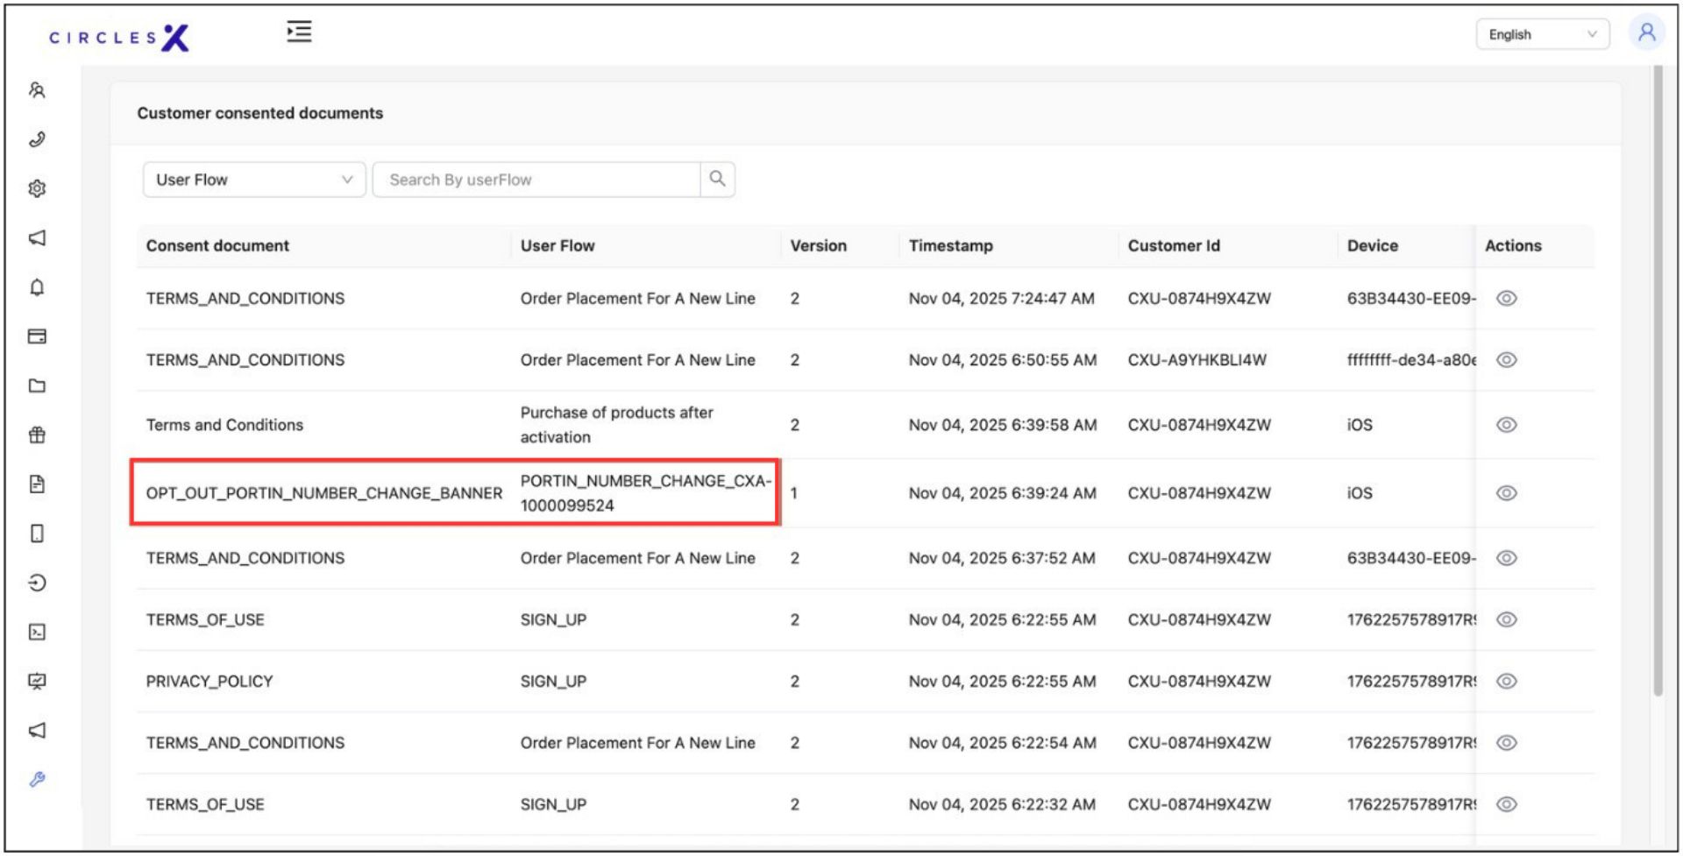This screenshot has height=856, width=1683.
Task: Open the folder icon in the sidebar
Action: pyautogui.click(x=37, y=386)
